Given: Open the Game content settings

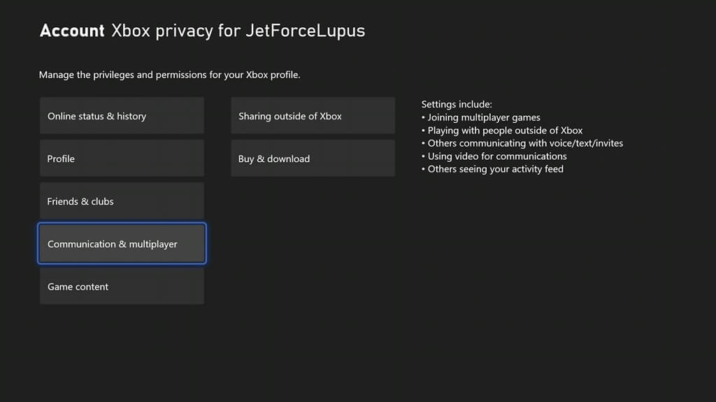Looking at the screenshot, I should 122,287.
